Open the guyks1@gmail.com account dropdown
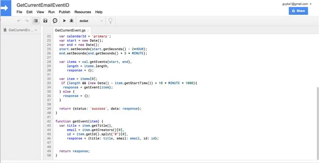Screen dimensions: 319x163 [297, 4]
